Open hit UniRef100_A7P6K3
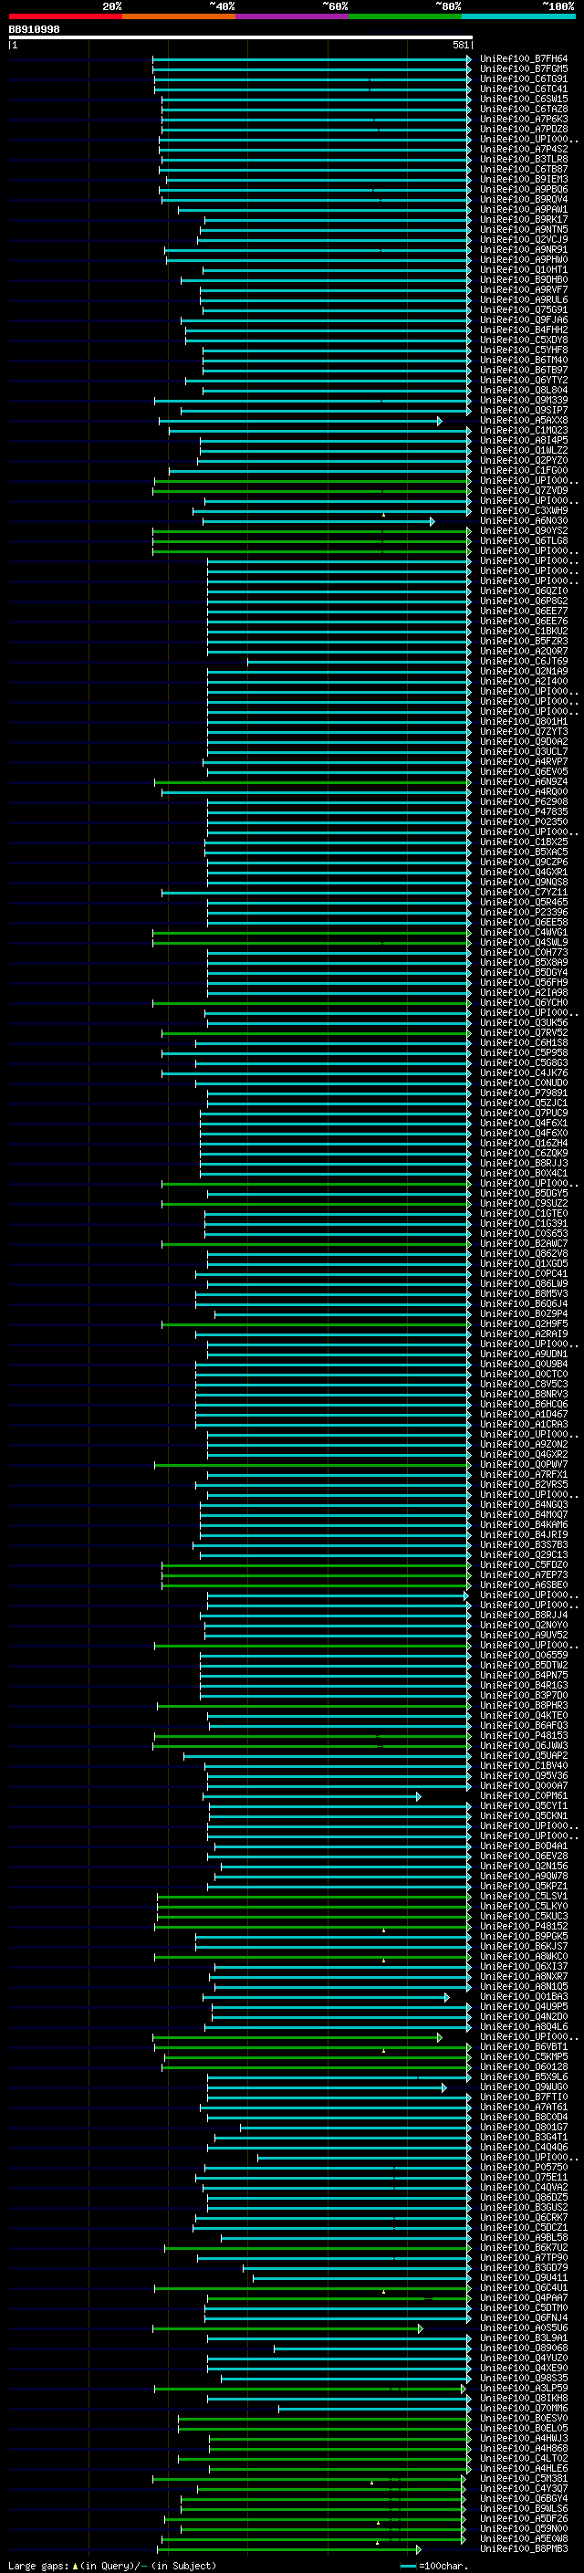 coord(523,119)
